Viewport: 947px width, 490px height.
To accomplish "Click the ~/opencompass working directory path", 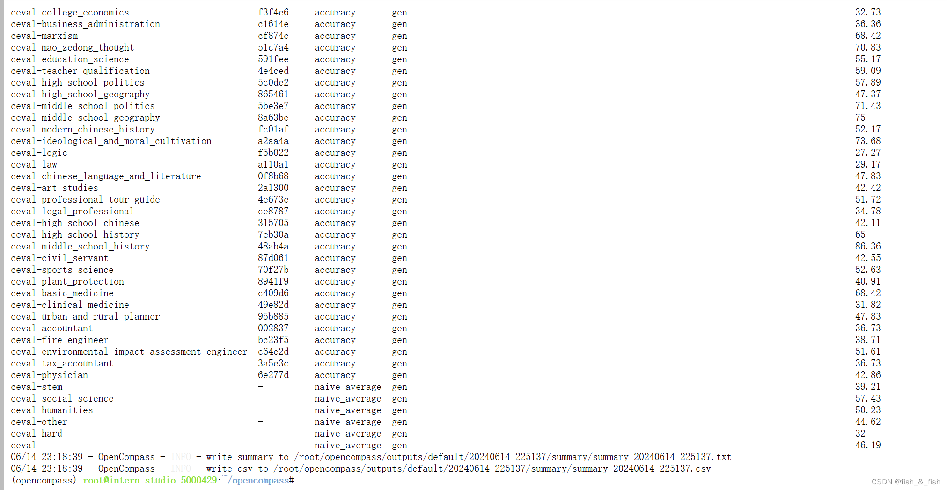I will pos(256,480).
